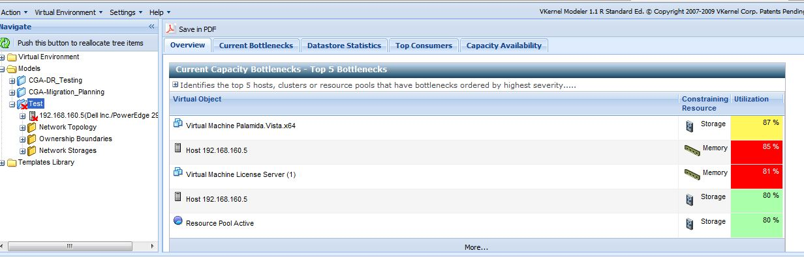
Task: Open the Settings dropdown menu
Action: pyautogui.click(x=126, y=12)
